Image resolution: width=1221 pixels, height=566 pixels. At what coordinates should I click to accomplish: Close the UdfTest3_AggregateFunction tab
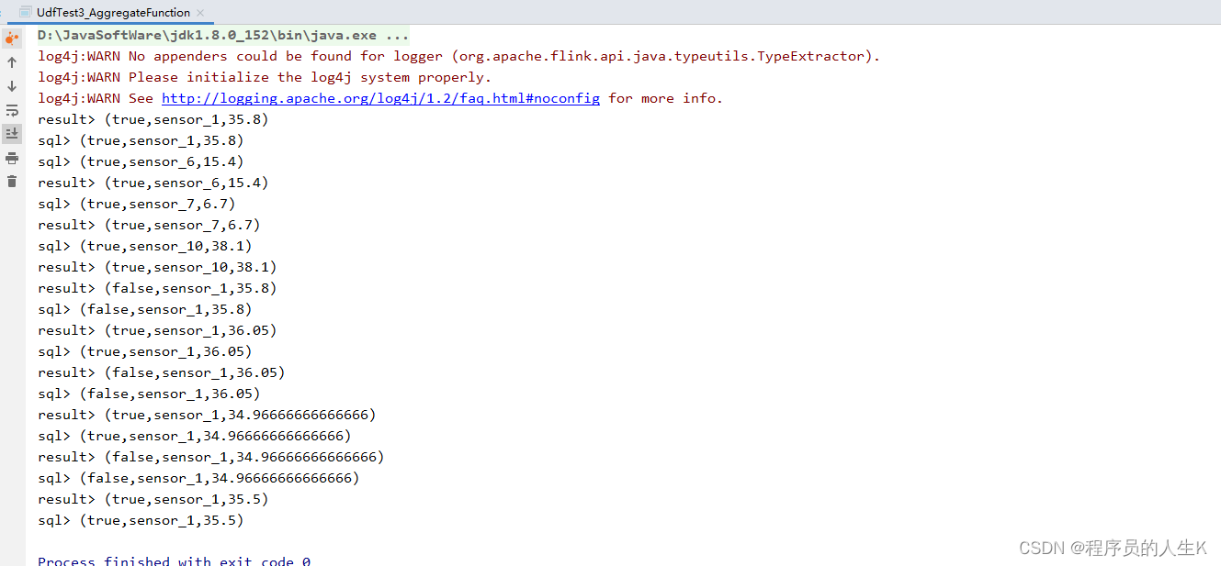(x=201, y=13)
